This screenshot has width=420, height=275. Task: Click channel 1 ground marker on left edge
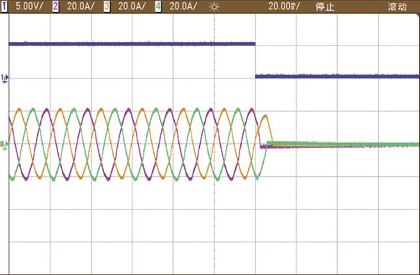click(5, 78)
